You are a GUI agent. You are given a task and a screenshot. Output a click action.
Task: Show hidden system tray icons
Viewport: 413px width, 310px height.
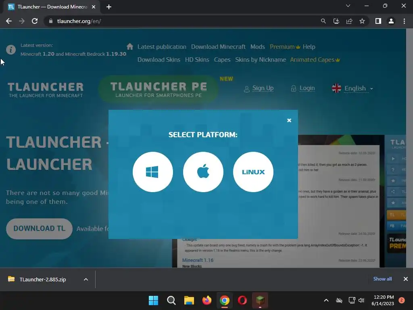tap(326, 300)
